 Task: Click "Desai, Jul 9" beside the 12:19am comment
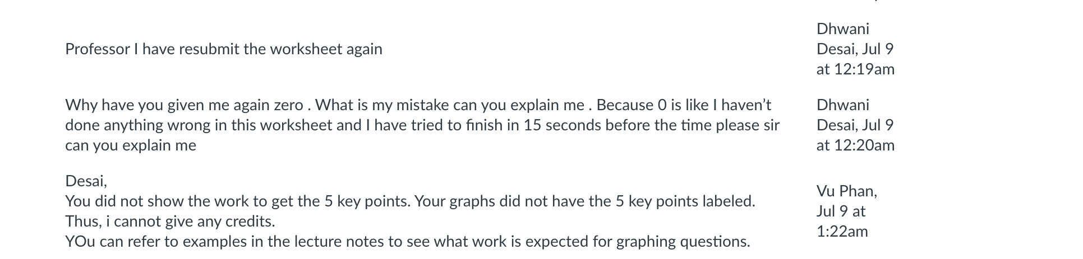pyautogui.click(x=855, y=49)
